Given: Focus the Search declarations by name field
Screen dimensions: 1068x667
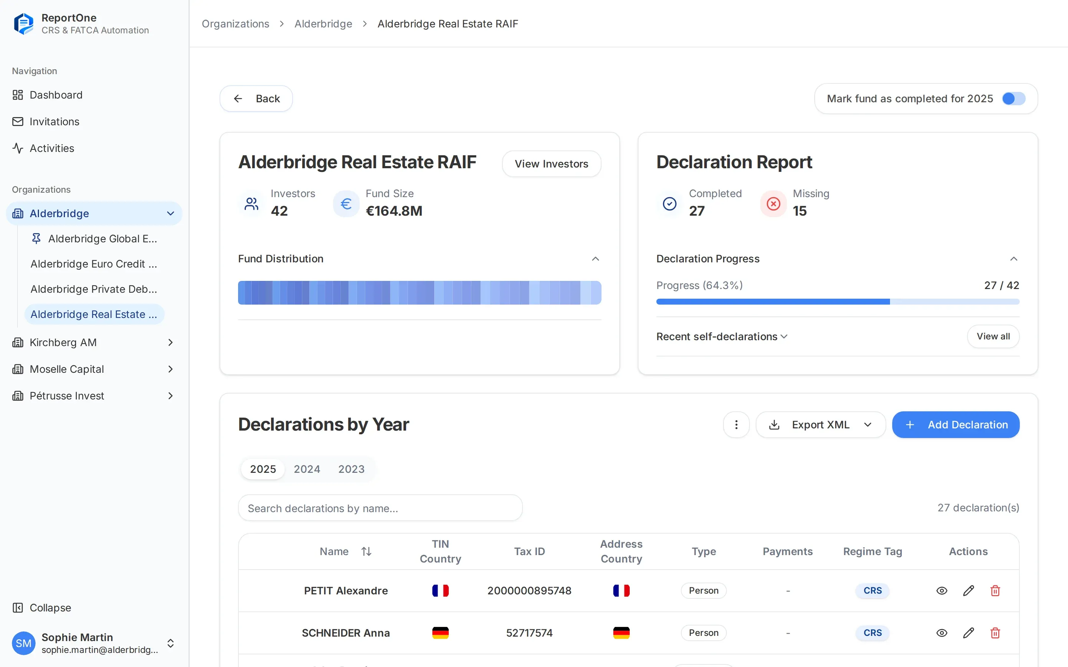Looking at the screenshot, I should [380, 508].
